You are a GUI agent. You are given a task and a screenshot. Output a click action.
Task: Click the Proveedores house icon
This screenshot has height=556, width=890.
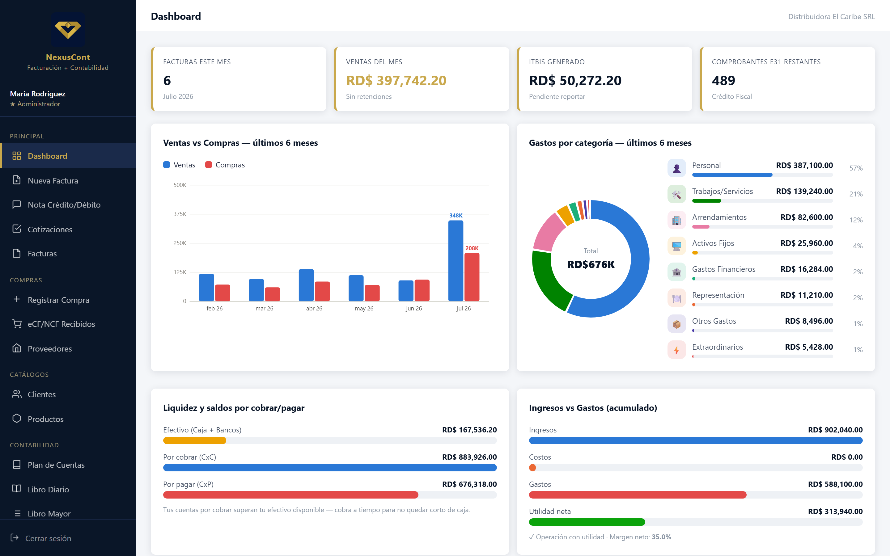click(x=17, y=348)
